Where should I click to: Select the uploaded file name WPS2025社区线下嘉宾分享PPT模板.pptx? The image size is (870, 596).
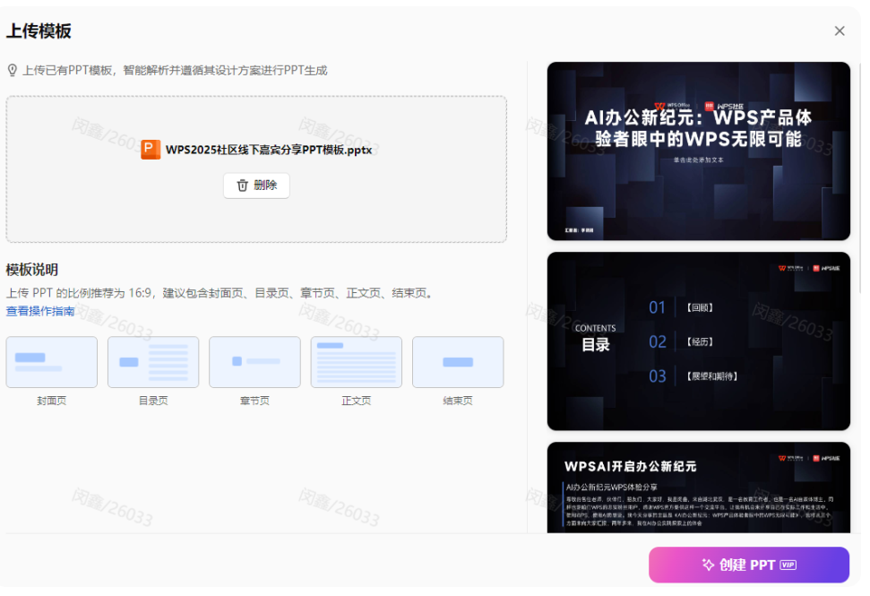[268, 149]
